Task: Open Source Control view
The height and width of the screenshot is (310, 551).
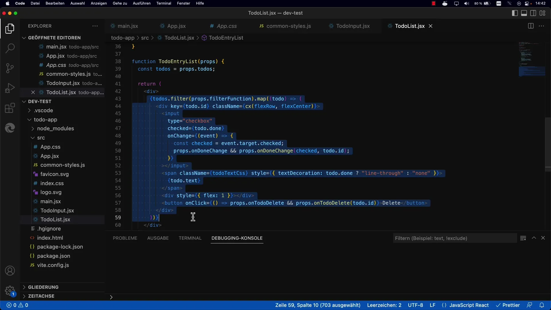Action: [10, 68]
